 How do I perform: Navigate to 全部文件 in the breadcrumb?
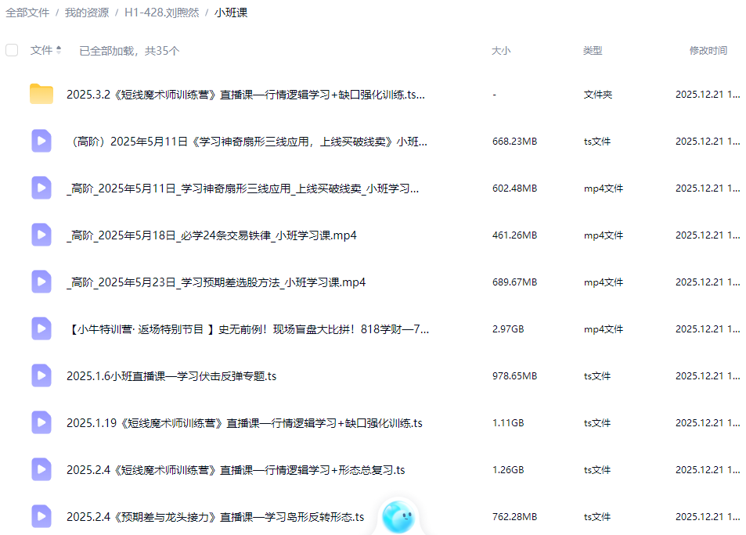(x=28, y=13)
